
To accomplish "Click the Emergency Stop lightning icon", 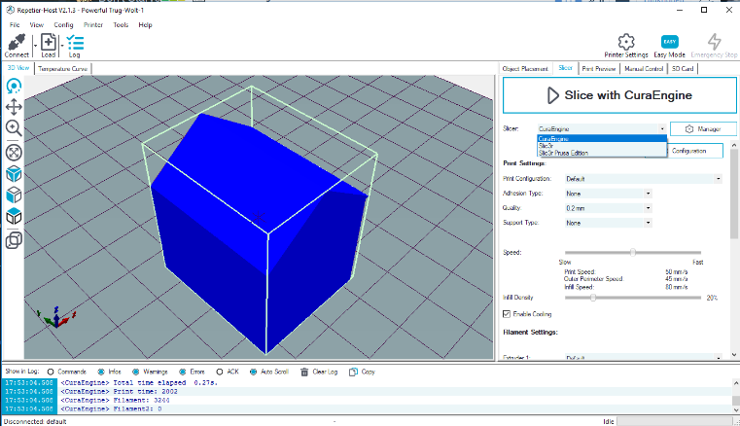I will (x=714, y=42).
